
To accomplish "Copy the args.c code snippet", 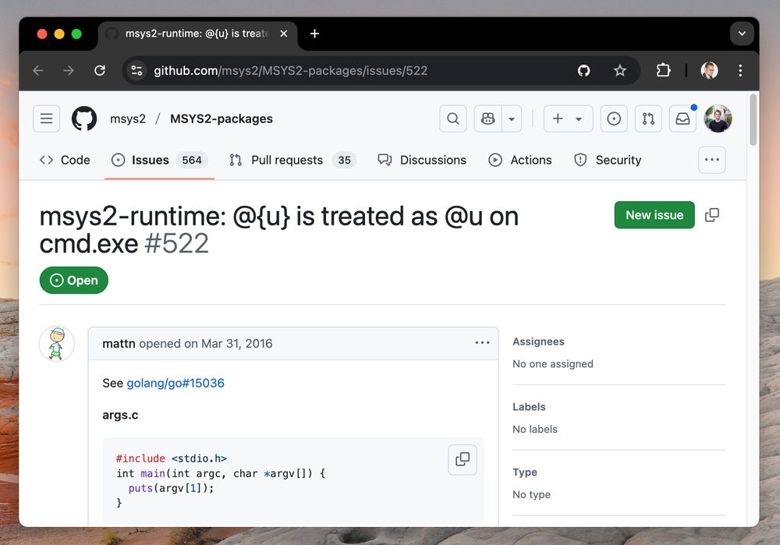I will pos(462,459).
